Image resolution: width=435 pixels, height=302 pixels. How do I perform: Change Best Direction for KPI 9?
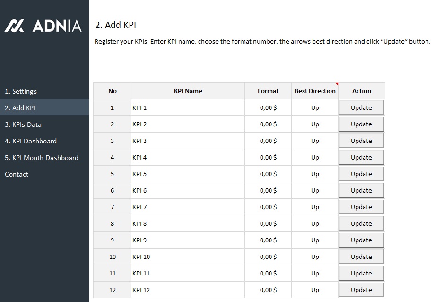pos(315,240)
